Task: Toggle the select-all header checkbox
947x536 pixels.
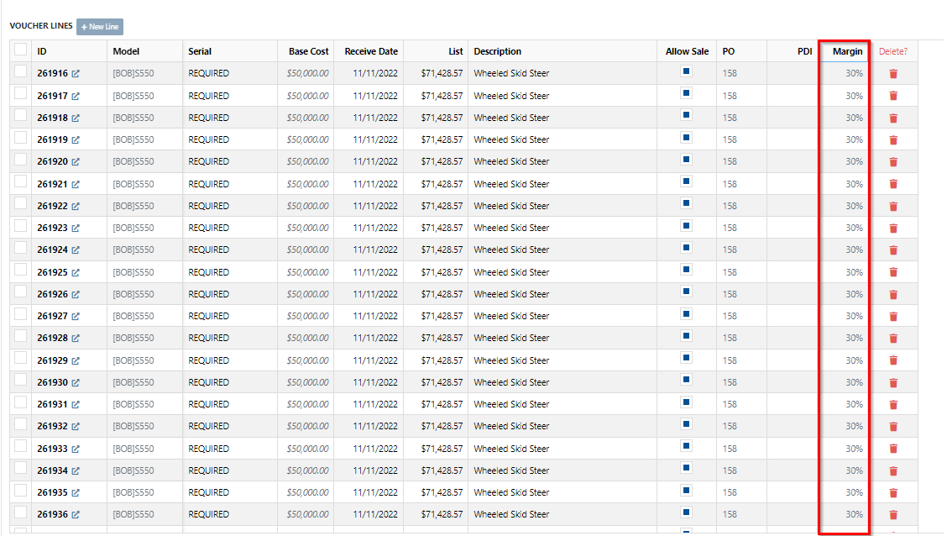Action: pyautogui.click(x=20, y=50)
